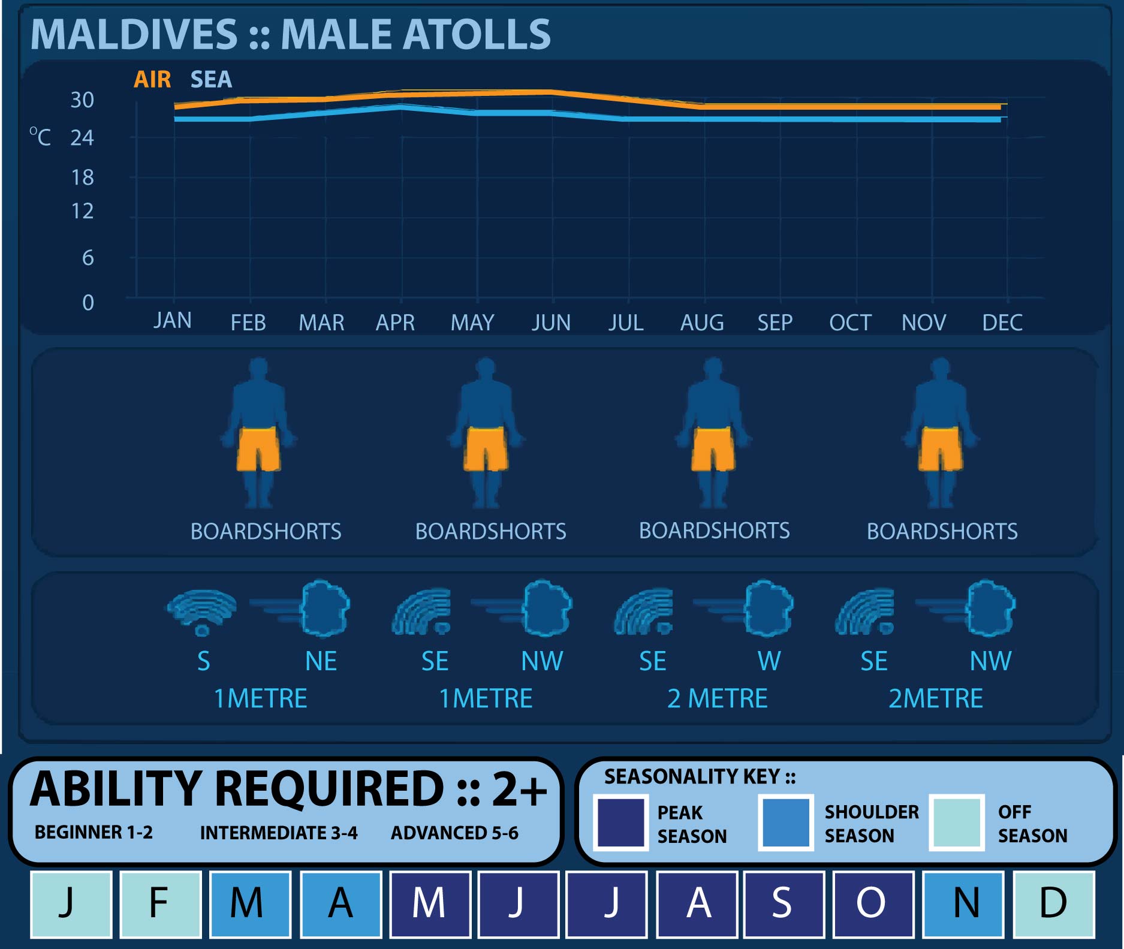Select the rightmost boardshorts surfer figure
Viewport: 1124px width, 949px height.
[940, 433]
